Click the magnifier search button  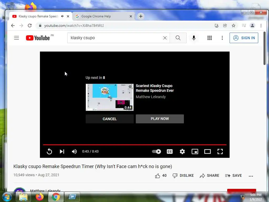pyautogui.click(x=178, y=38)
